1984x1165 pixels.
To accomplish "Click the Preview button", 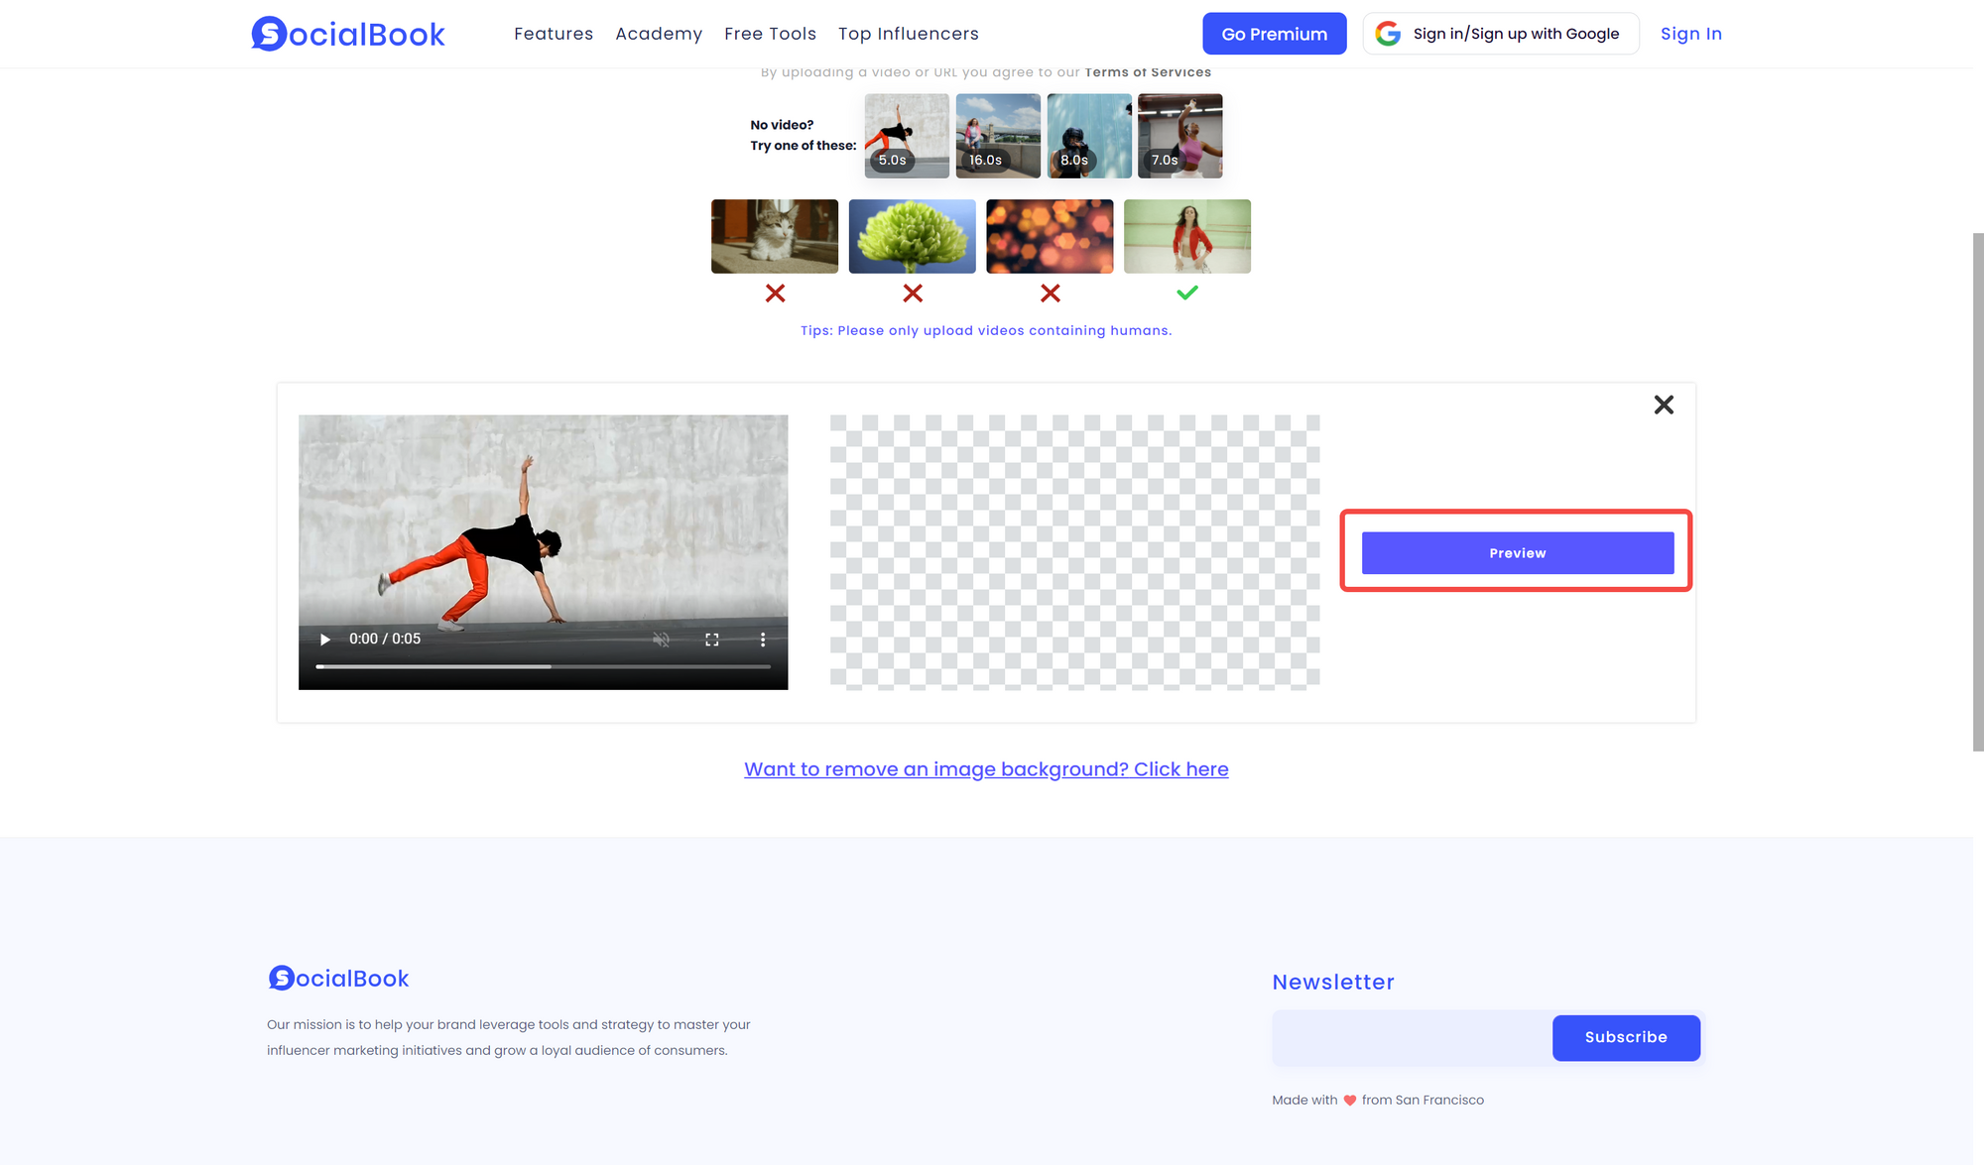I will (x=1518, y=553).
